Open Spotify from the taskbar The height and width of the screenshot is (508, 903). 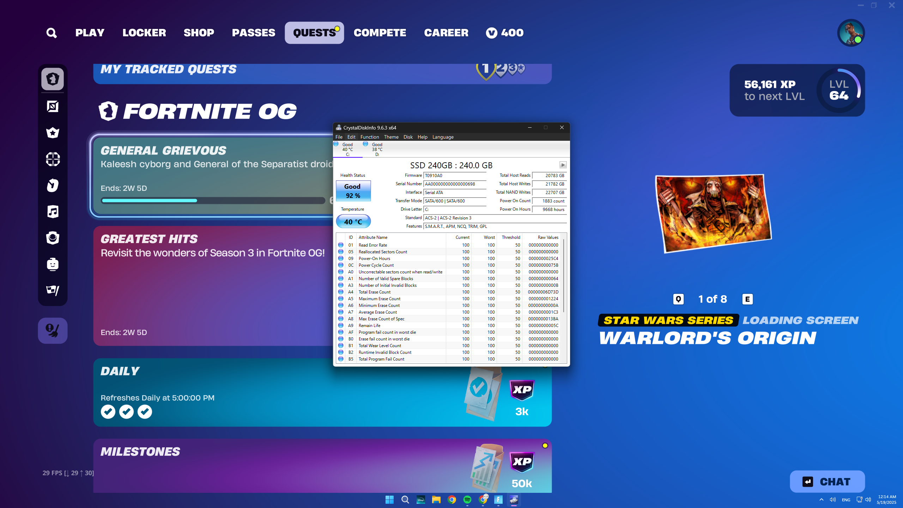[467, 500]
